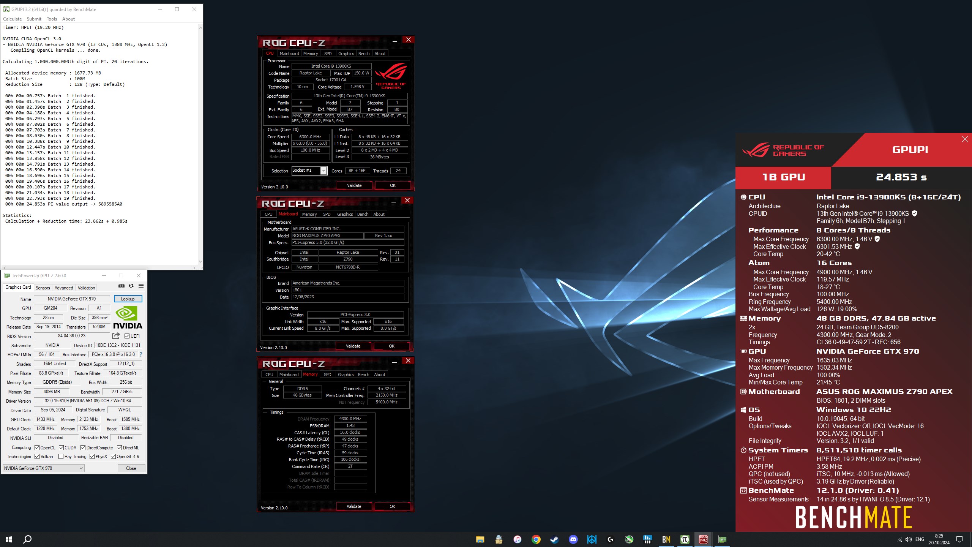
Task: Toggle the OpenGL 4.6 checkbox
Action: coord(113,456)
